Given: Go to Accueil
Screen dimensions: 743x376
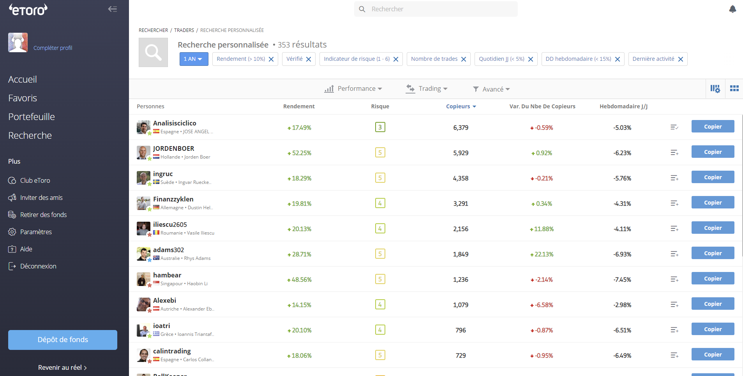Looking at the screenshot, I should point(23,79).
